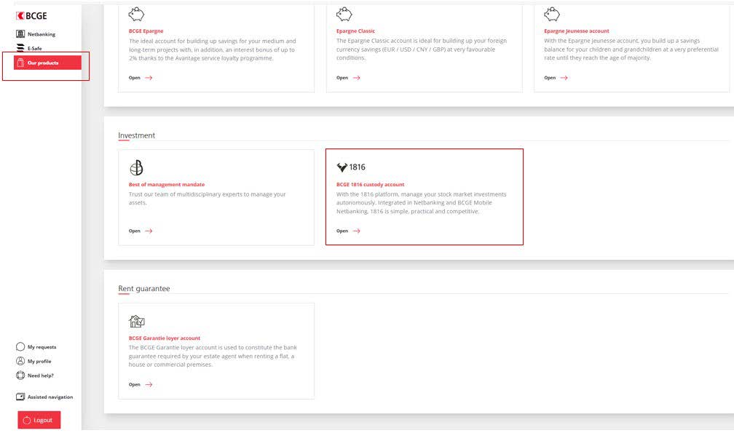Click the Netbanking icon in sidebar
This screenshot has width=734, height=433.
pyautogui.click(x=20, y=34)
